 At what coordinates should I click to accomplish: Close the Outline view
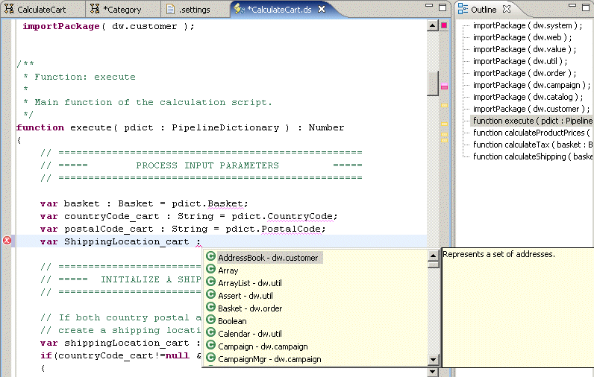click(x=507, y=10)
